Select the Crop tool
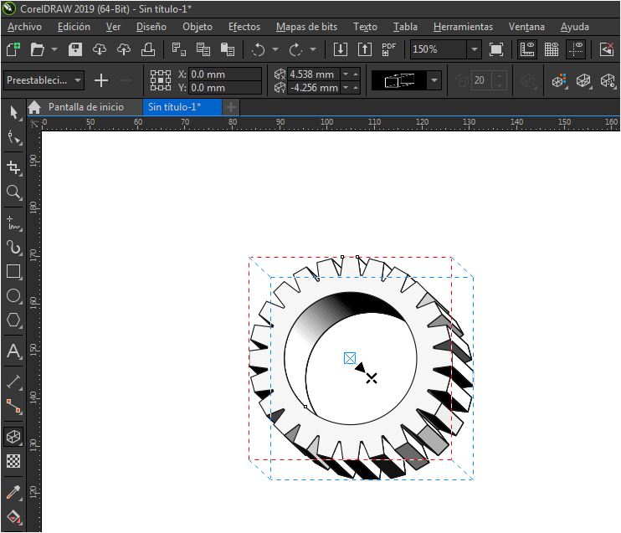Image resolution: width=621 pixels, height=533 pixels. point(14,167)
